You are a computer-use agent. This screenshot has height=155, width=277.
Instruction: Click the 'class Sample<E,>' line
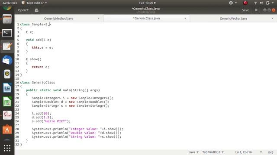[x=35, y=24]
